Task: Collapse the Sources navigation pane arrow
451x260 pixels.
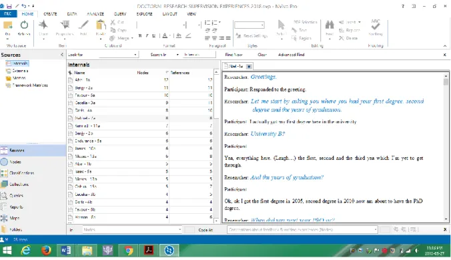Action: (62, 55)
